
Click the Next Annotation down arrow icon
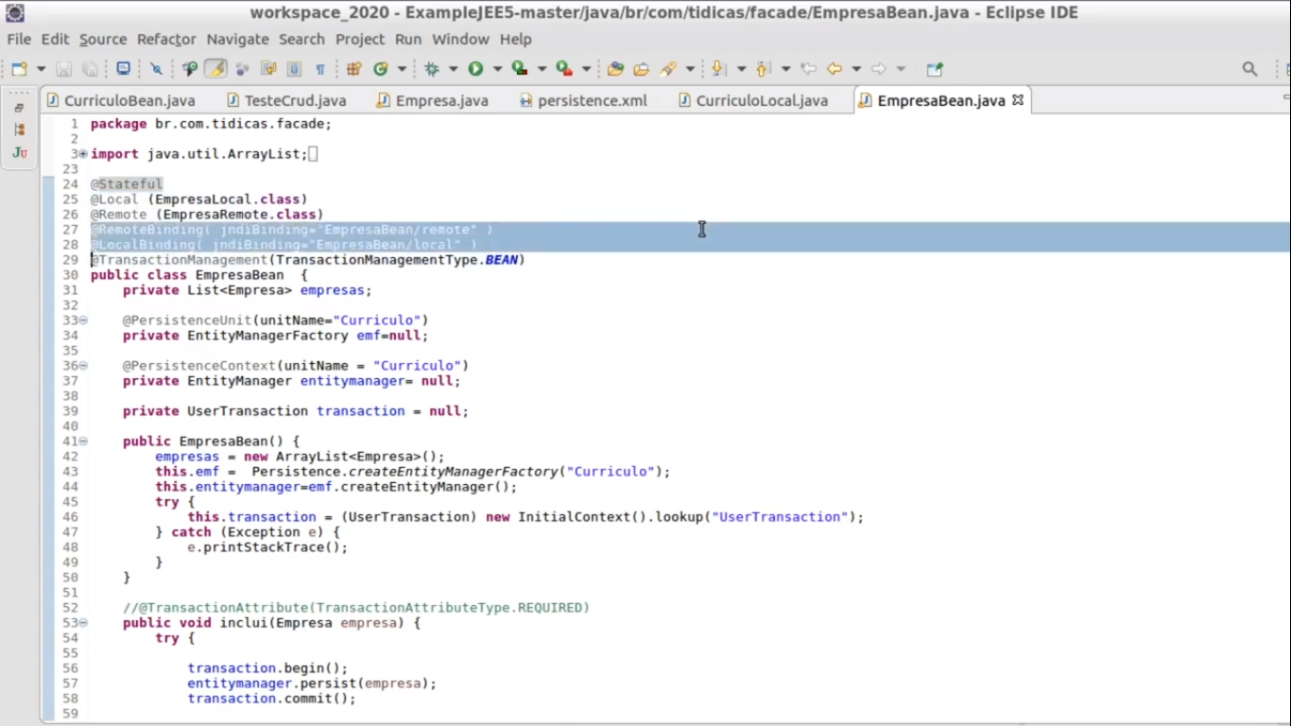coord(718,69)
